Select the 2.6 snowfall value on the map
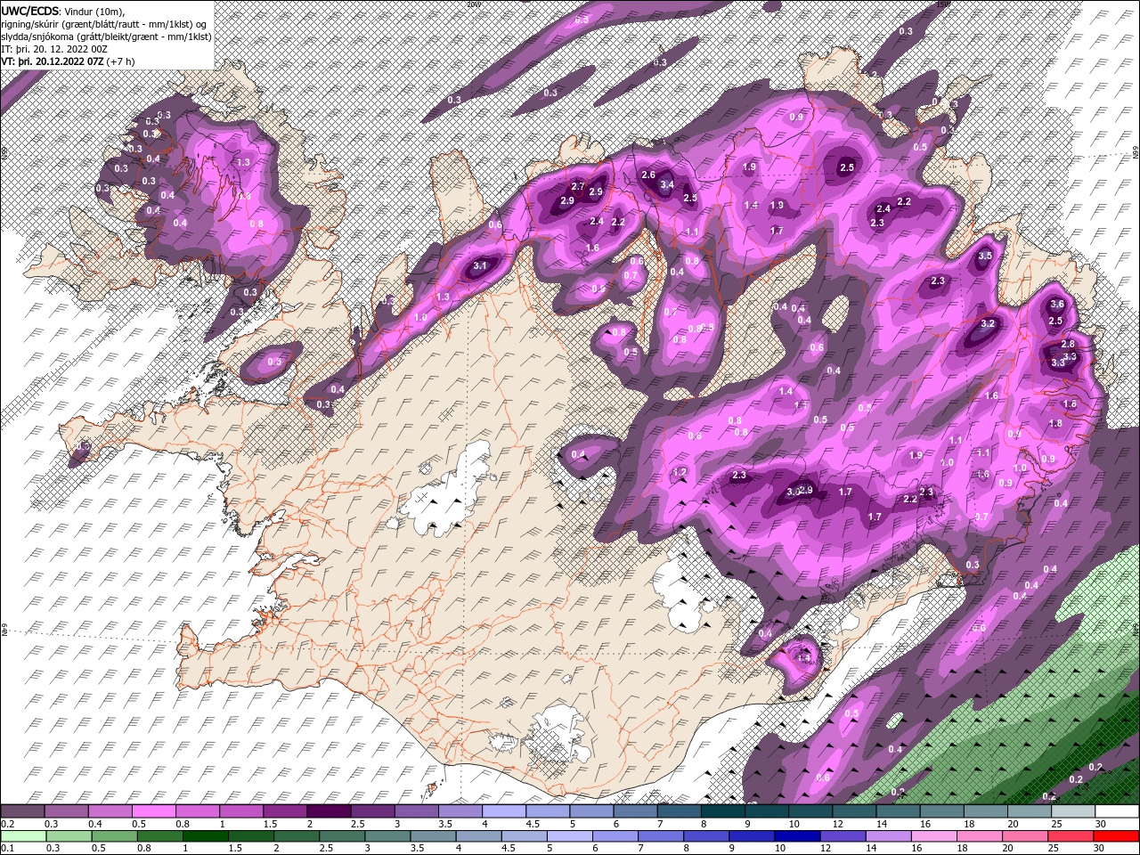 [x=648, y=175]
